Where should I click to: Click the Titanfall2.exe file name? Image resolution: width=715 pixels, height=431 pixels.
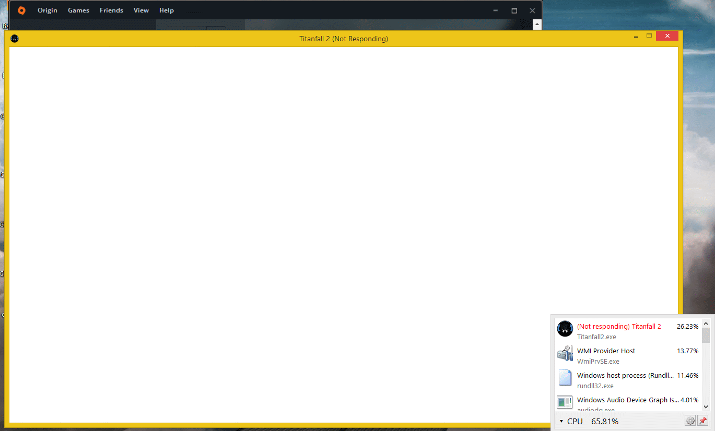tap(596, 337)
